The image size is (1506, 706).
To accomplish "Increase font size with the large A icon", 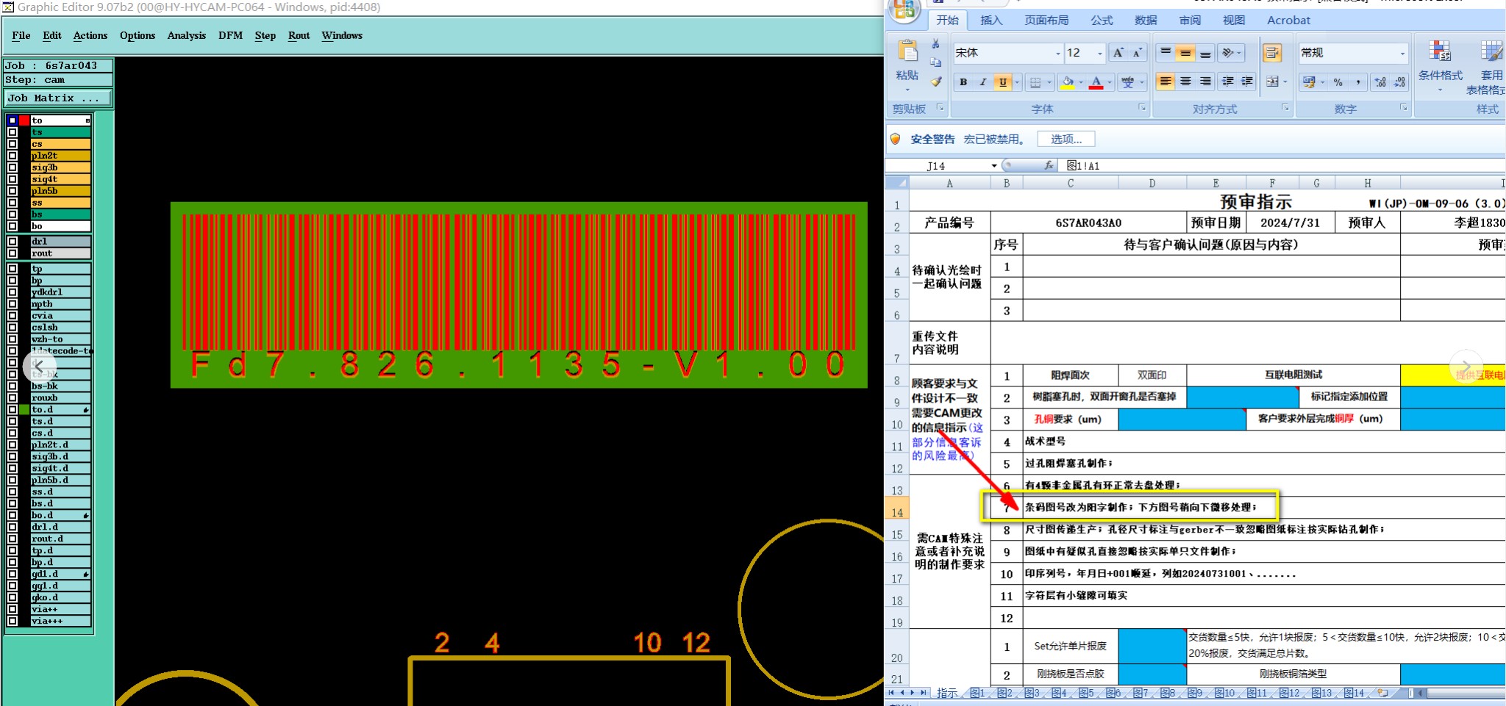I will coord(1118,53).
